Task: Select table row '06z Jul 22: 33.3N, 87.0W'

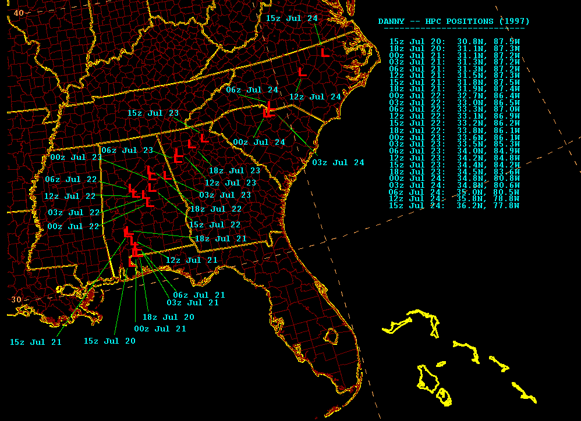Action: [455, 109]
